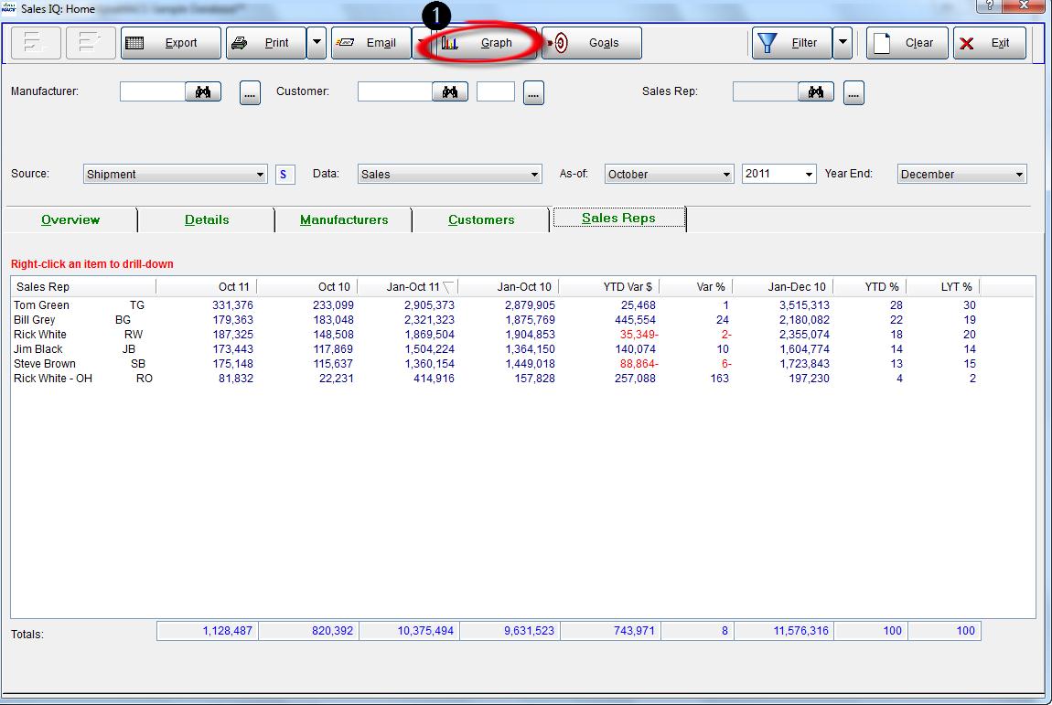The height and width of the screenshot is (705, 1052).
Task: Expand the Print options arrow
Action: 317,43
